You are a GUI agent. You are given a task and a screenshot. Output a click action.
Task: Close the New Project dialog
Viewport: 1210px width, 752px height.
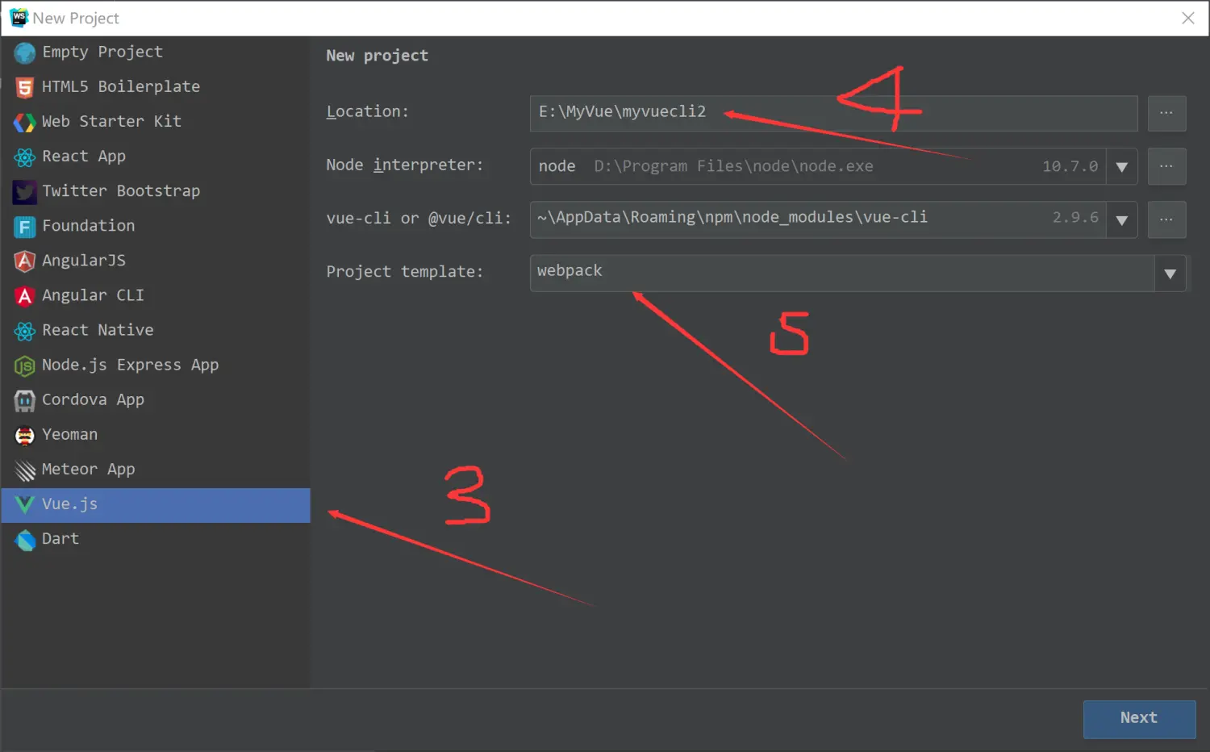click(1188, 18)
